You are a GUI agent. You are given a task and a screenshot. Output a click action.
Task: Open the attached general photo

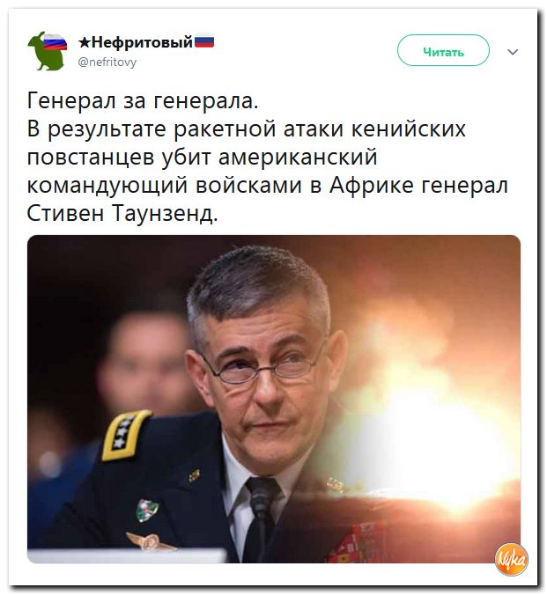click(274, 399)
